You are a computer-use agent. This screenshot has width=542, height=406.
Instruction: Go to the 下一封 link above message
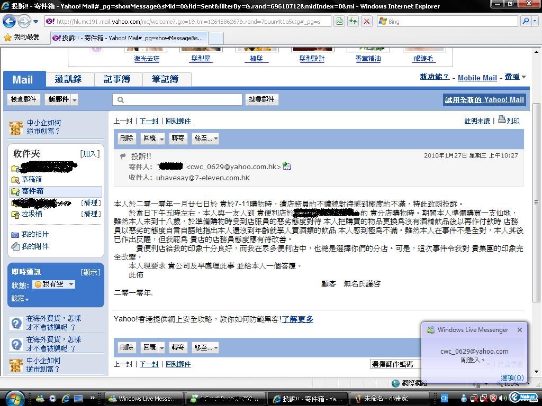point(149,121)
